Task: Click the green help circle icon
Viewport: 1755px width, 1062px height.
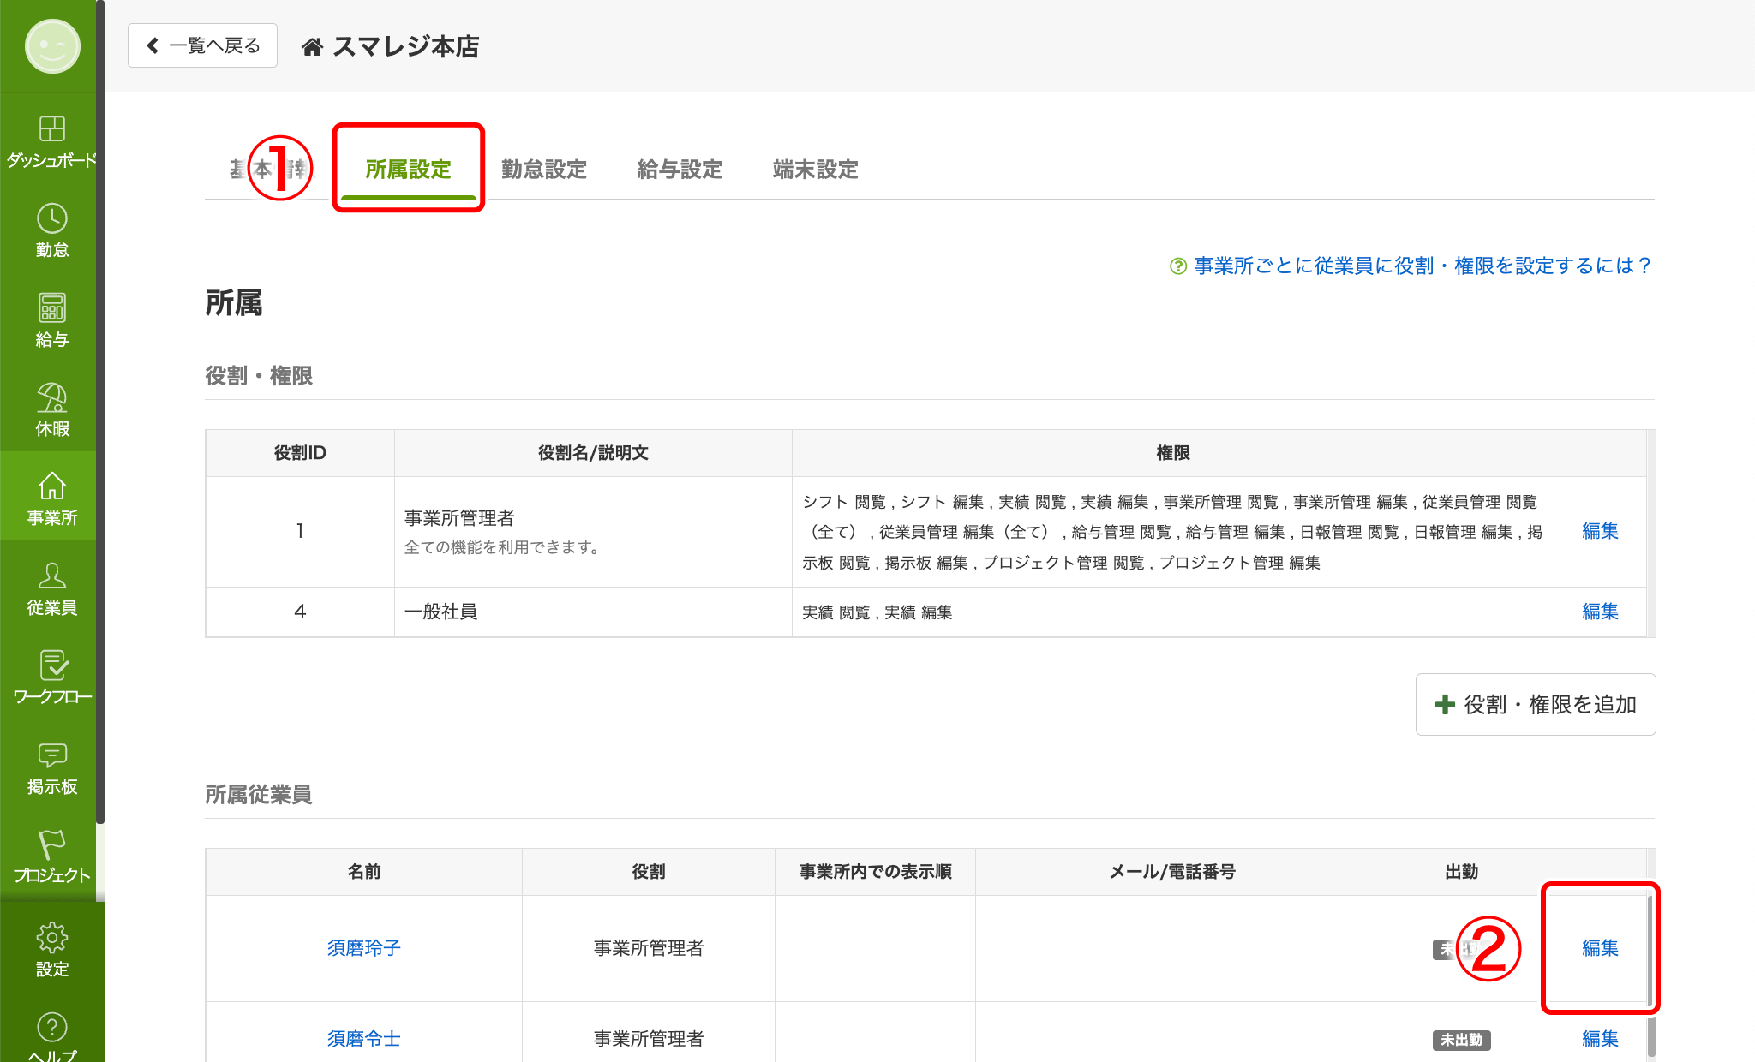Action: pyautogui.click(x=1178, y=266)
